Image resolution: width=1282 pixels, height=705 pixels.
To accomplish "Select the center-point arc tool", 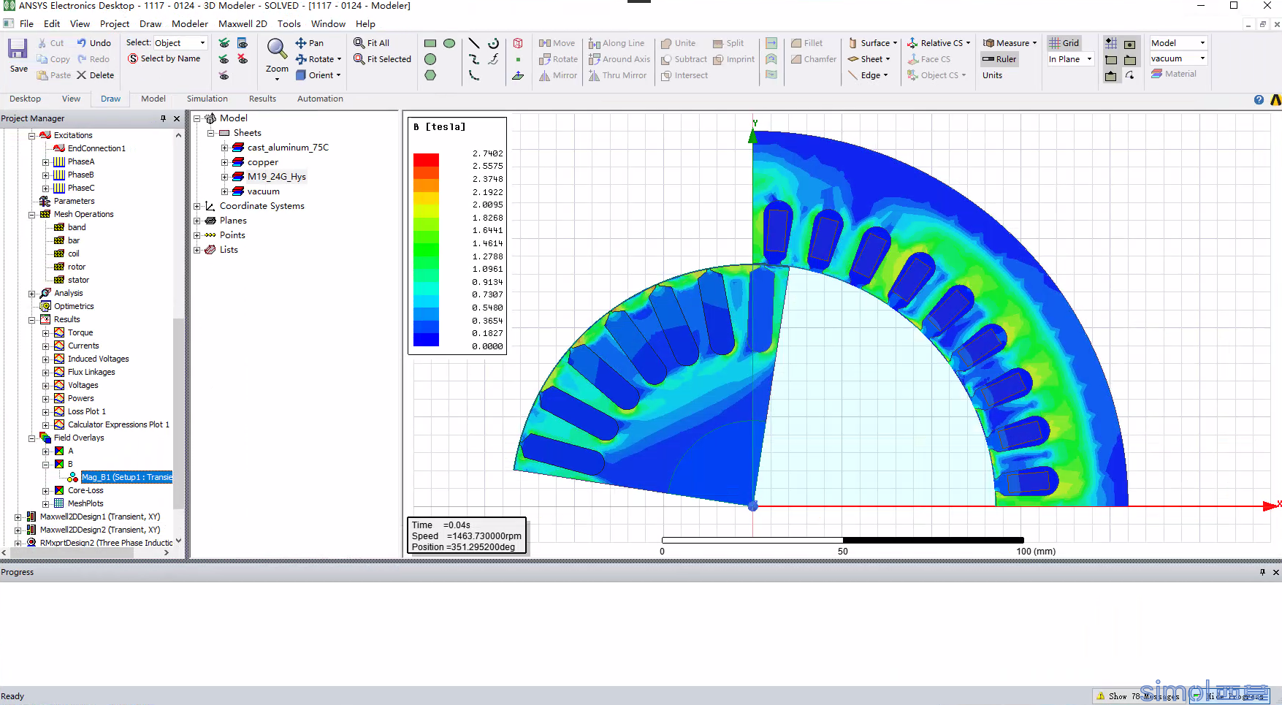I will coord(494,43).
